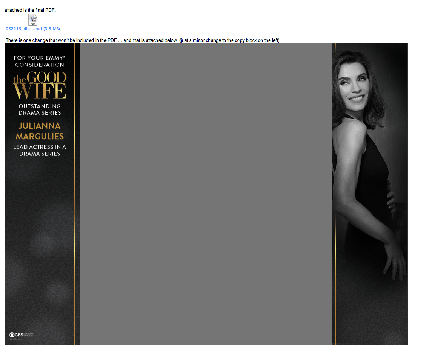Click the tiny copyright line under CBS logo

coord(15,339)
